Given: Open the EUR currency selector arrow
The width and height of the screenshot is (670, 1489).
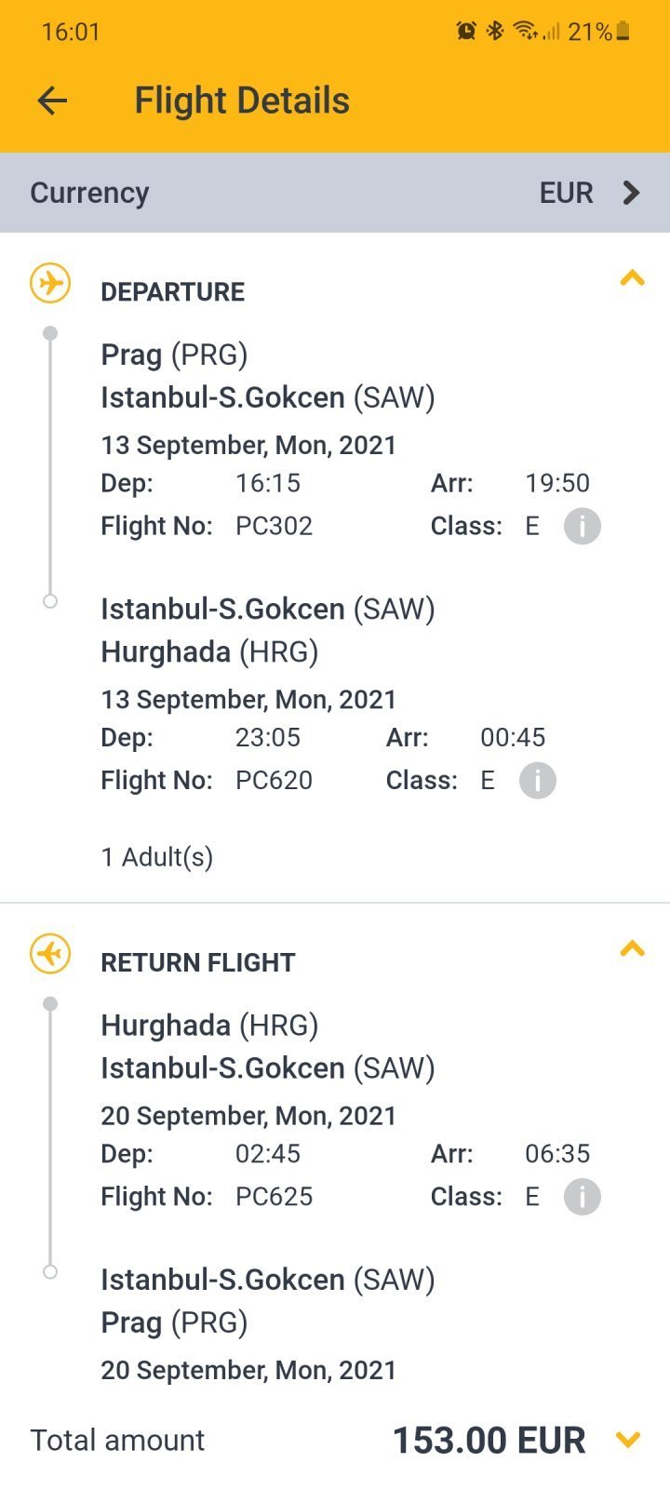Looking at the screenshot, I should click(x=632, y=193).
